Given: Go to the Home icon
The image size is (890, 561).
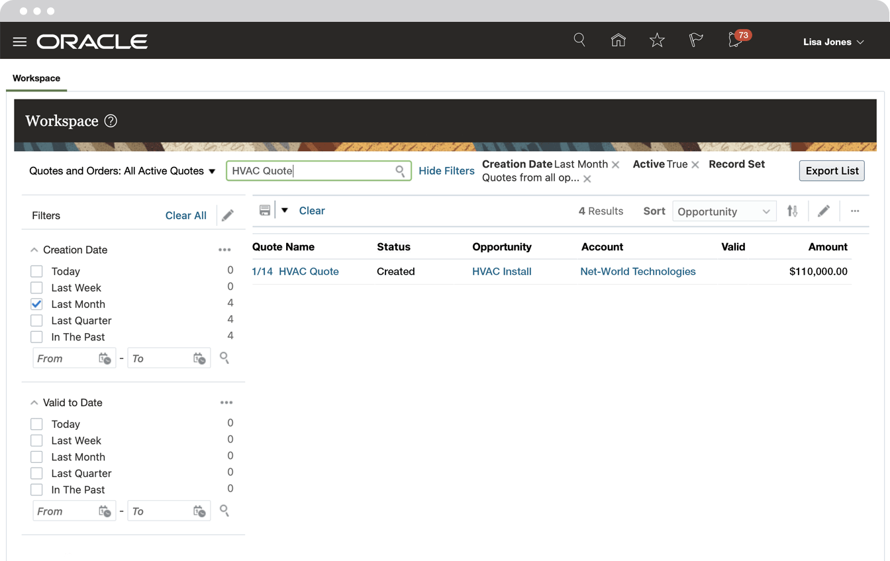Looking at the screenshot, I should click(618, 40).
